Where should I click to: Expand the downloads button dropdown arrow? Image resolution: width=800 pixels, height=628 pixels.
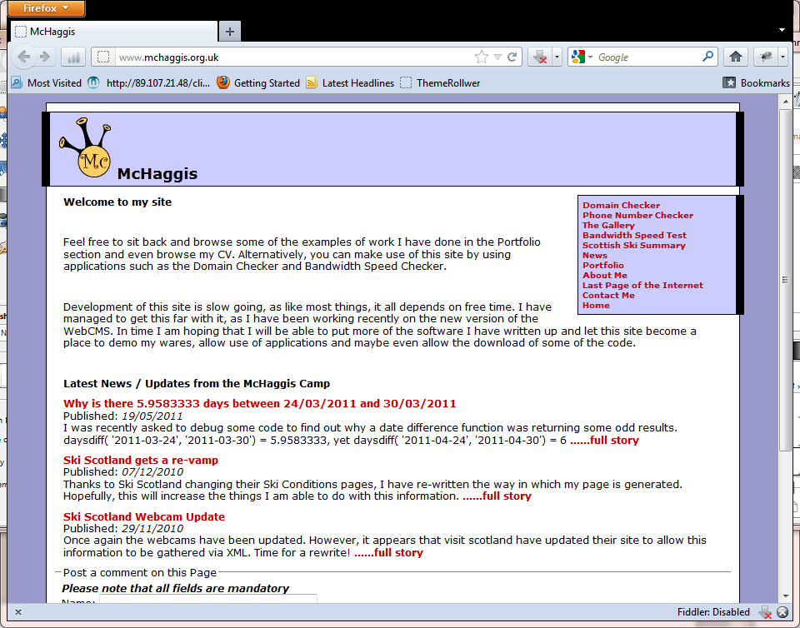click(557, 57)
